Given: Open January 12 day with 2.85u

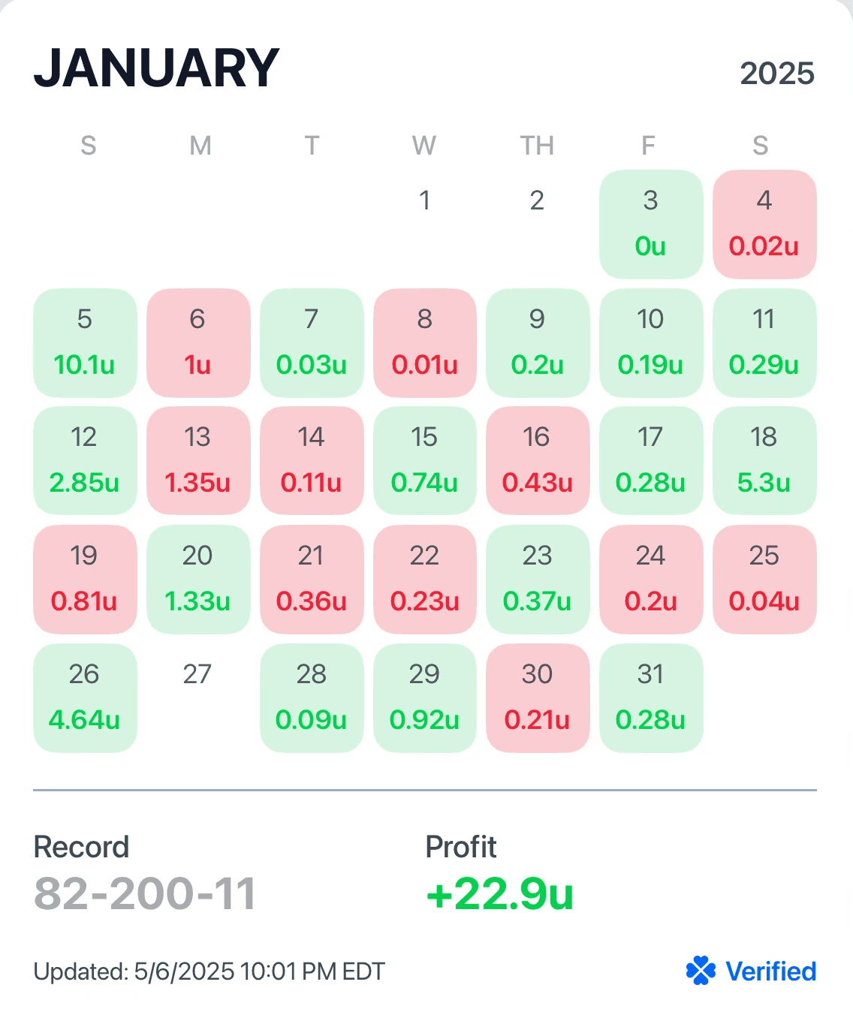Looking at the screenshot, I should click(85, 461).
